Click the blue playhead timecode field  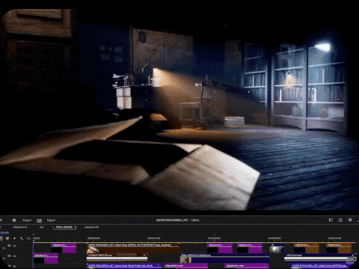click(x=4, y=233)
